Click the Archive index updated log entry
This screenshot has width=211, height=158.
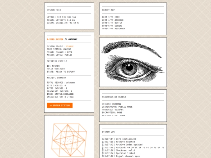pos(122,145)
